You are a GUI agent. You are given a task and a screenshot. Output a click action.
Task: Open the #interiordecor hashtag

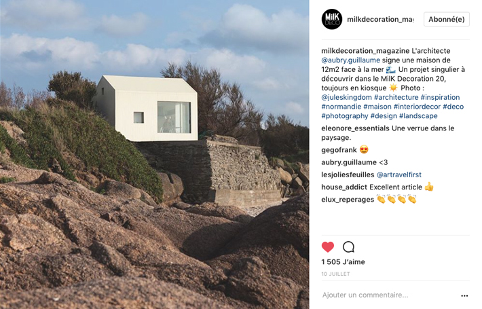coord(417,107)
